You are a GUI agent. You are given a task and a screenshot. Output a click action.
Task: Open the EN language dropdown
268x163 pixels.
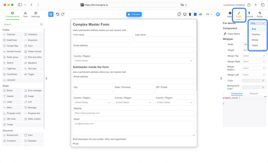pyautogui.click(x=209, y=14)
